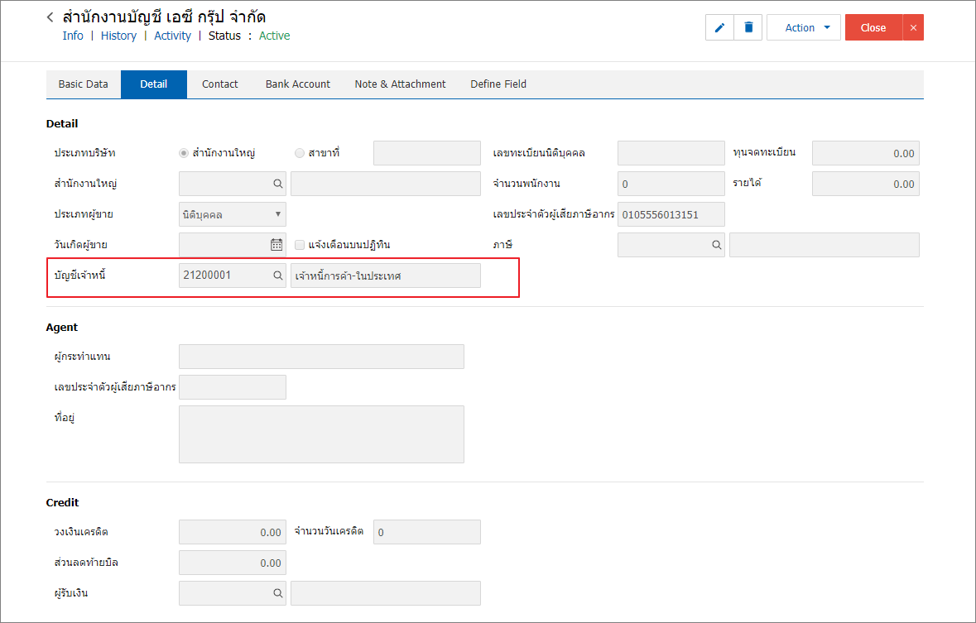976x623 pixels.
Task: Click search icon in ผู้รับเงิน field
Action: coord(277,593)
